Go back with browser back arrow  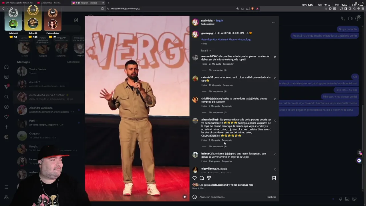click(x=3, y=9)
